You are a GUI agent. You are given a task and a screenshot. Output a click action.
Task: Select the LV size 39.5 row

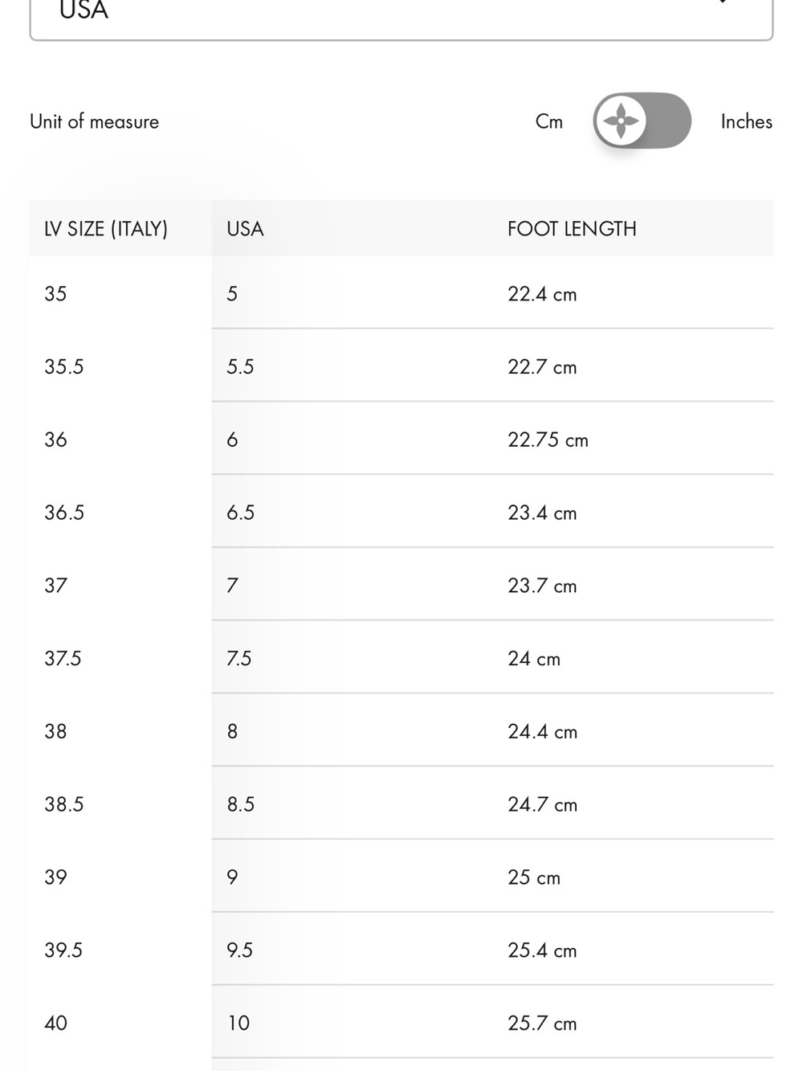[x=401, y=950]
